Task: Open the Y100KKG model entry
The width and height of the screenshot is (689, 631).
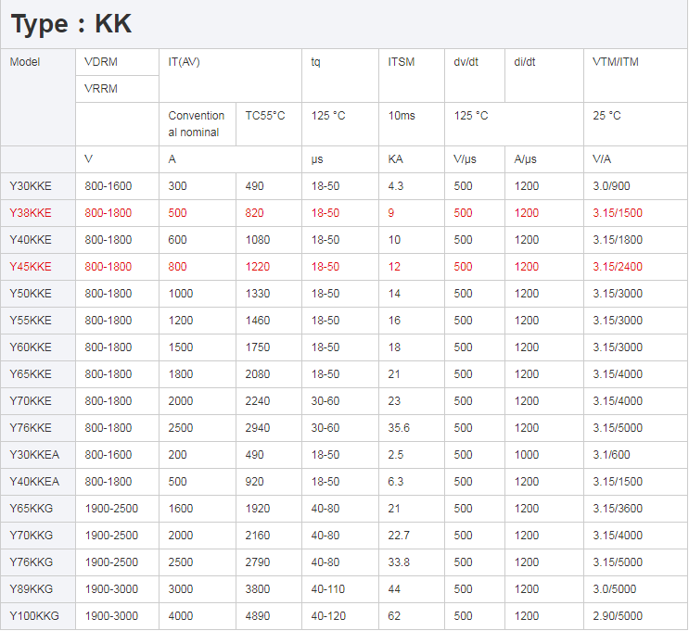Action: coord(33,616)
